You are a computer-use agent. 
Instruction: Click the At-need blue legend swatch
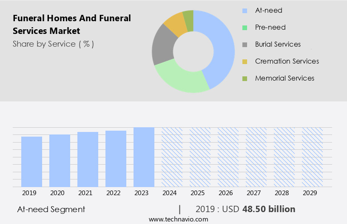tap(245, 11)
